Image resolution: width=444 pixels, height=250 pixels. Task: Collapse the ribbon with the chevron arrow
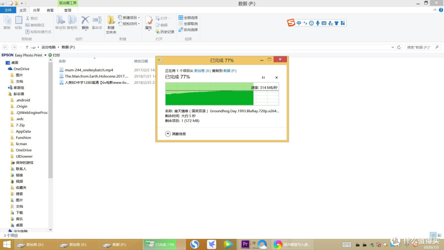click(435, 10)
